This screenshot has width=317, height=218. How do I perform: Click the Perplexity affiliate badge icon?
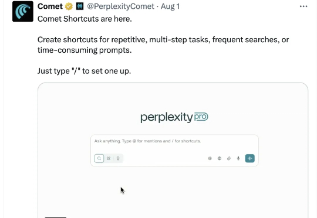tap(80, 6)
